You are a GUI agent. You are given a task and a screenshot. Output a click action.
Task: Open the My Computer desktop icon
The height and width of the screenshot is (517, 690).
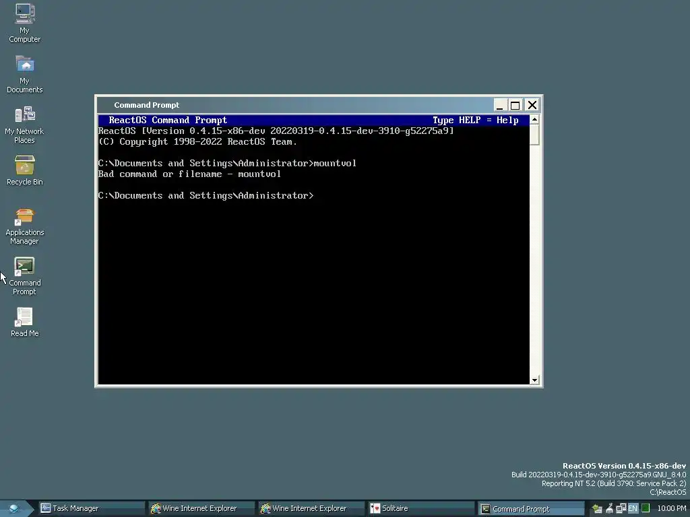click(x=25, y=23)
